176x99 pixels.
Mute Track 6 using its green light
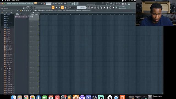(x=38, y=45)
